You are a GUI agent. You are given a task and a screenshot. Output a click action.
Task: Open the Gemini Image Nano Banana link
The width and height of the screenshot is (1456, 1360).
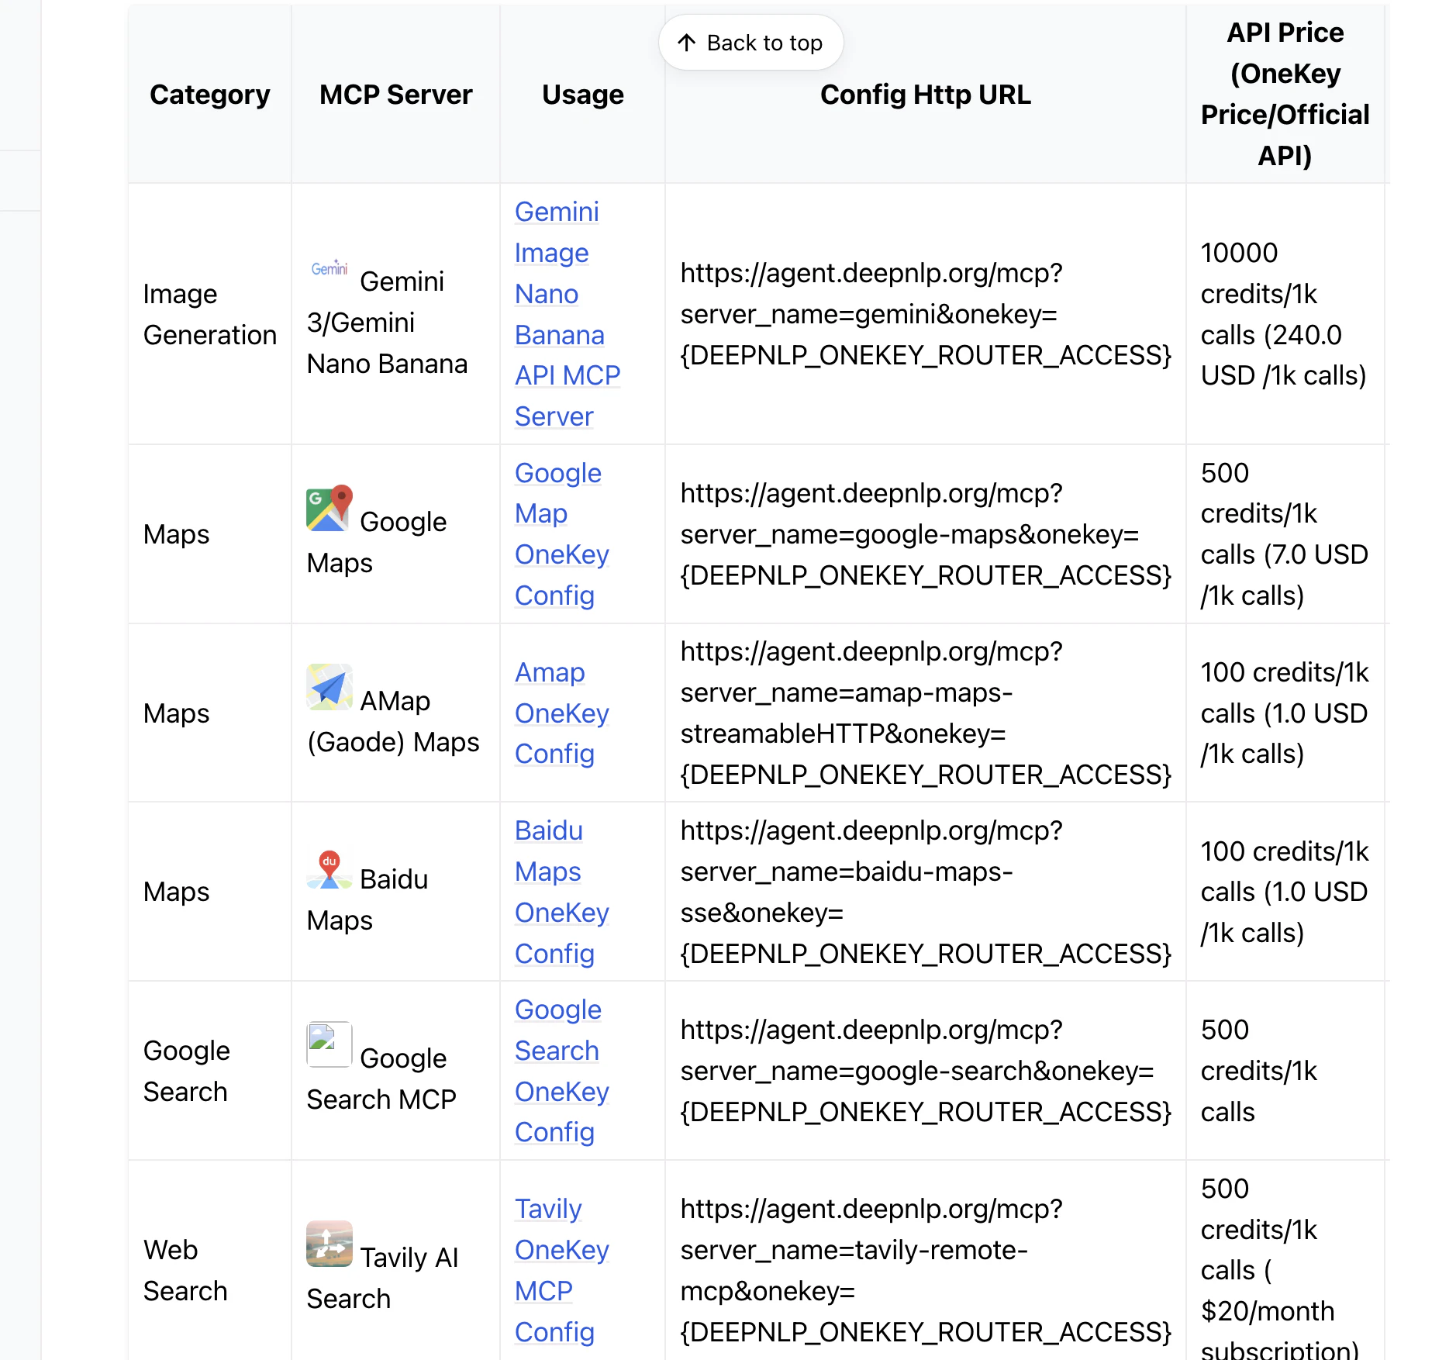tap(565, 314)
